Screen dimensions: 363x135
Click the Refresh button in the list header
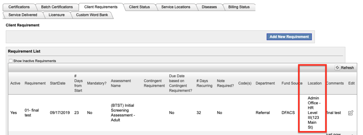point(345,68)
